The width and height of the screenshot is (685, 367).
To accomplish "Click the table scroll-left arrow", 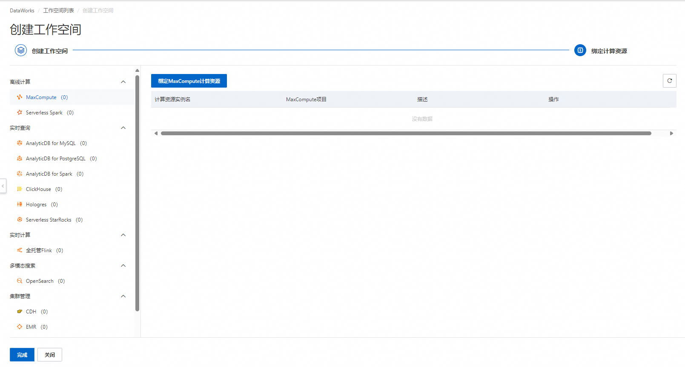I will coord(156,134).
